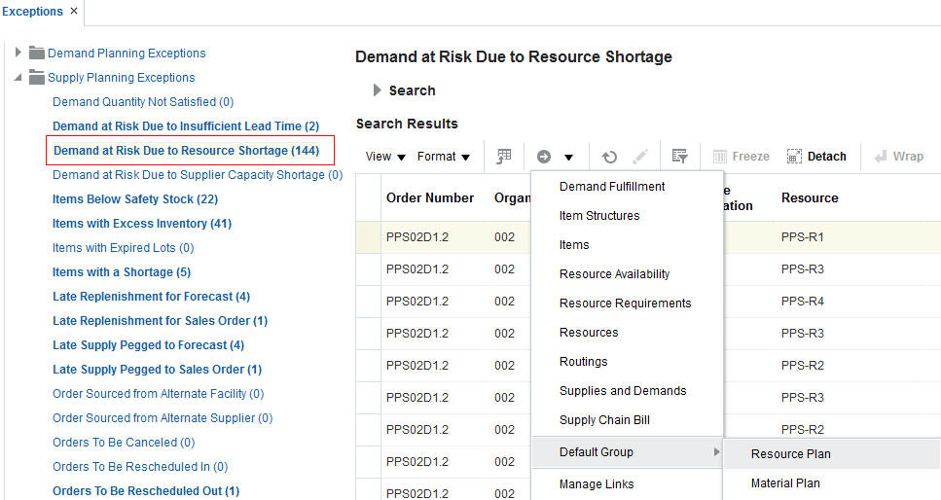941x500 pixels.
Task: Click the Demand Planning Exceptions folder icon
Action: [37, 54]
